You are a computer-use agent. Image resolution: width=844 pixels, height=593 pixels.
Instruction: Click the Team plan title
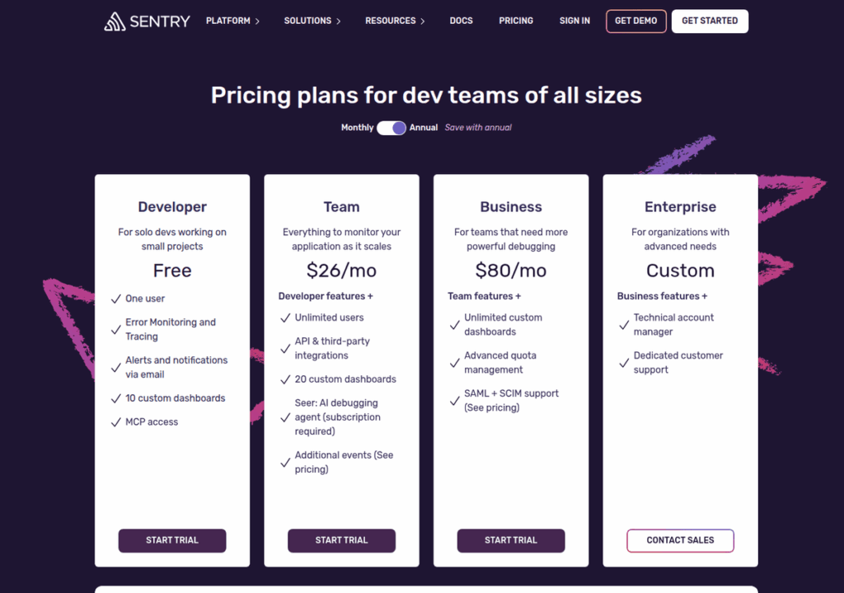tap(341, 207)
